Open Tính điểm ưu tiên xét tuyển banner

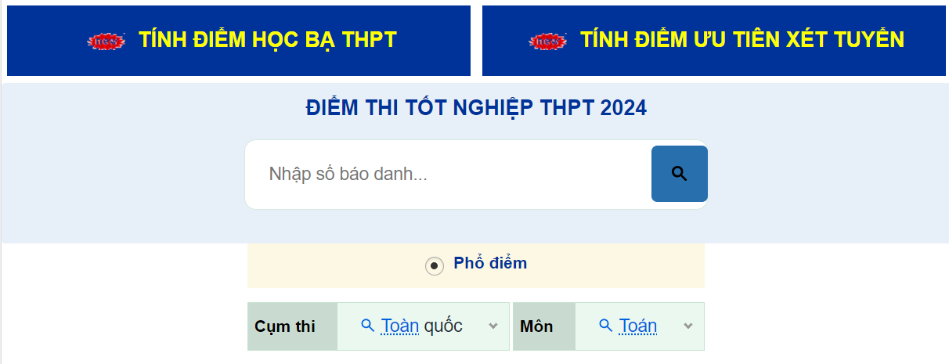pos(742,40)
